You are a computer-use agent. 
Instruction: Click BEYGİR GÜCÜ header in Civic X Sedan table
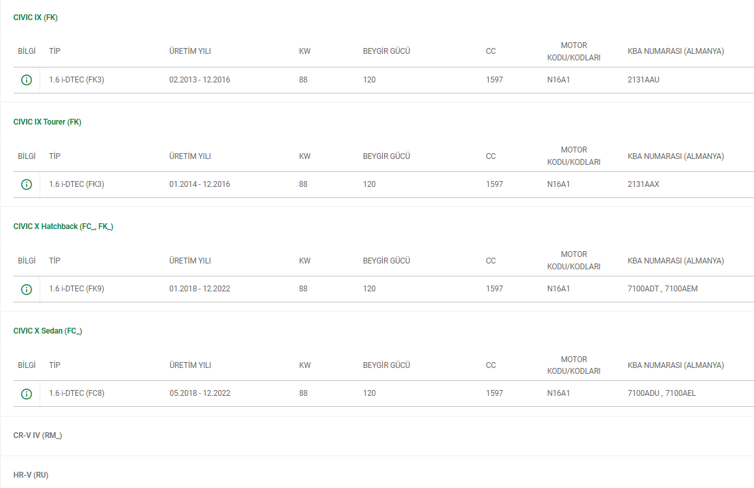(x=387, y=365)
